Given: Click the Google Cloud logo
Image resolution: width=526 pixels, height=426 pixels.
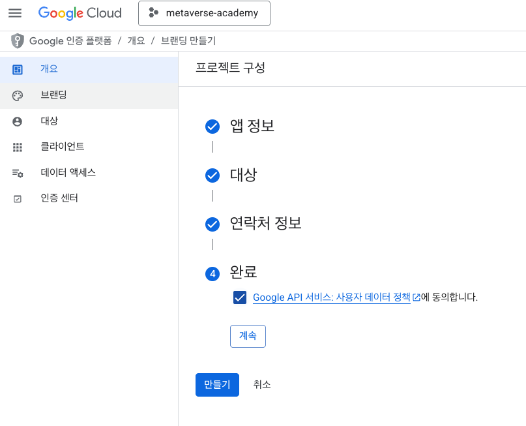Looking at the screenshot, I should click(x=80, y=13).
